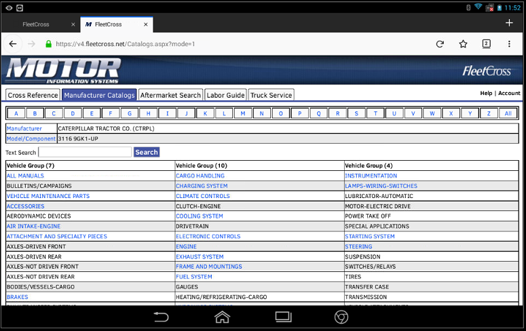Viewport: 526px width, 331px height.
Task: Click the Help link
Action: click(x=486, y=93)
